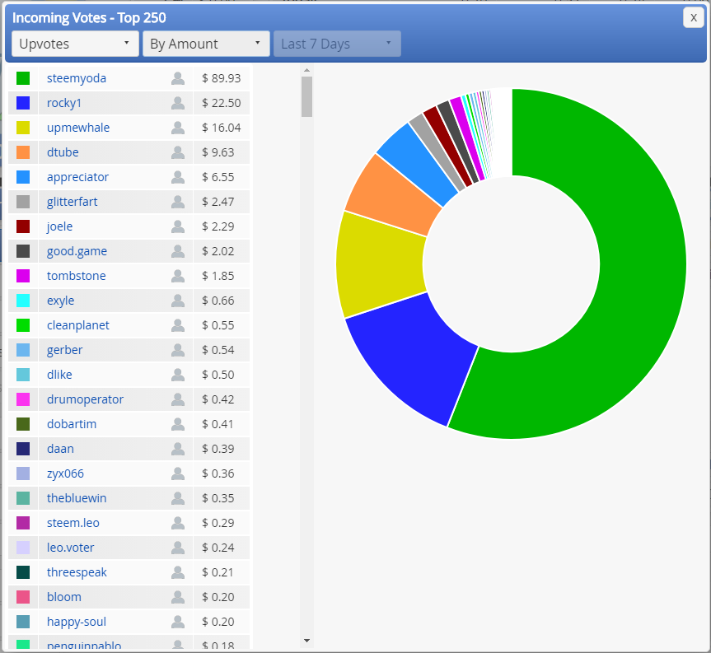Image resolution: width=711 pixels, height=653 pixels.
Task: Open steemyoda account link
Action: [77, 78]
